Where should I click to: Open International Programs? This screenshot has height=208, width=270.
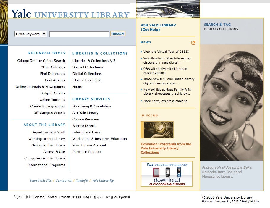pyautogui.click(x=46, y=165)
